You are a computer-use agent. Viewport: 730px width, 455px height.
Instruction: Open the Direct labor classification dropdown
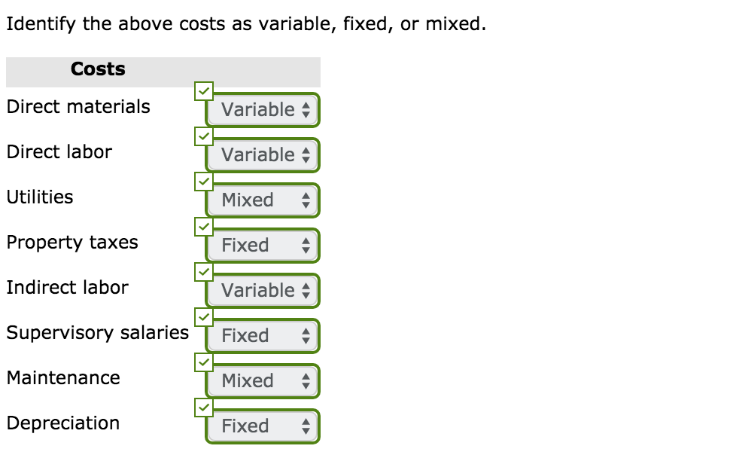pyautogui.click(x=262, y=154)
